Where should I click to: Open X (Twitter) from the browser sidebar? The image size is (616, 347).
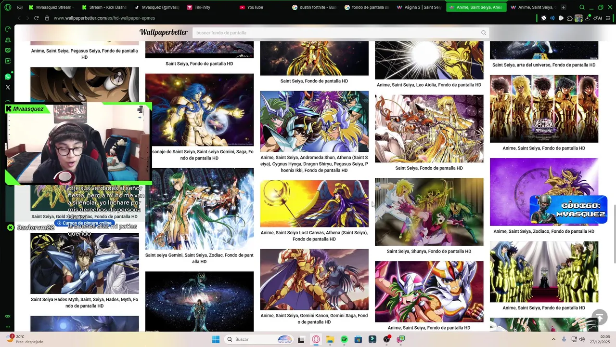click(x=8, y=87)
